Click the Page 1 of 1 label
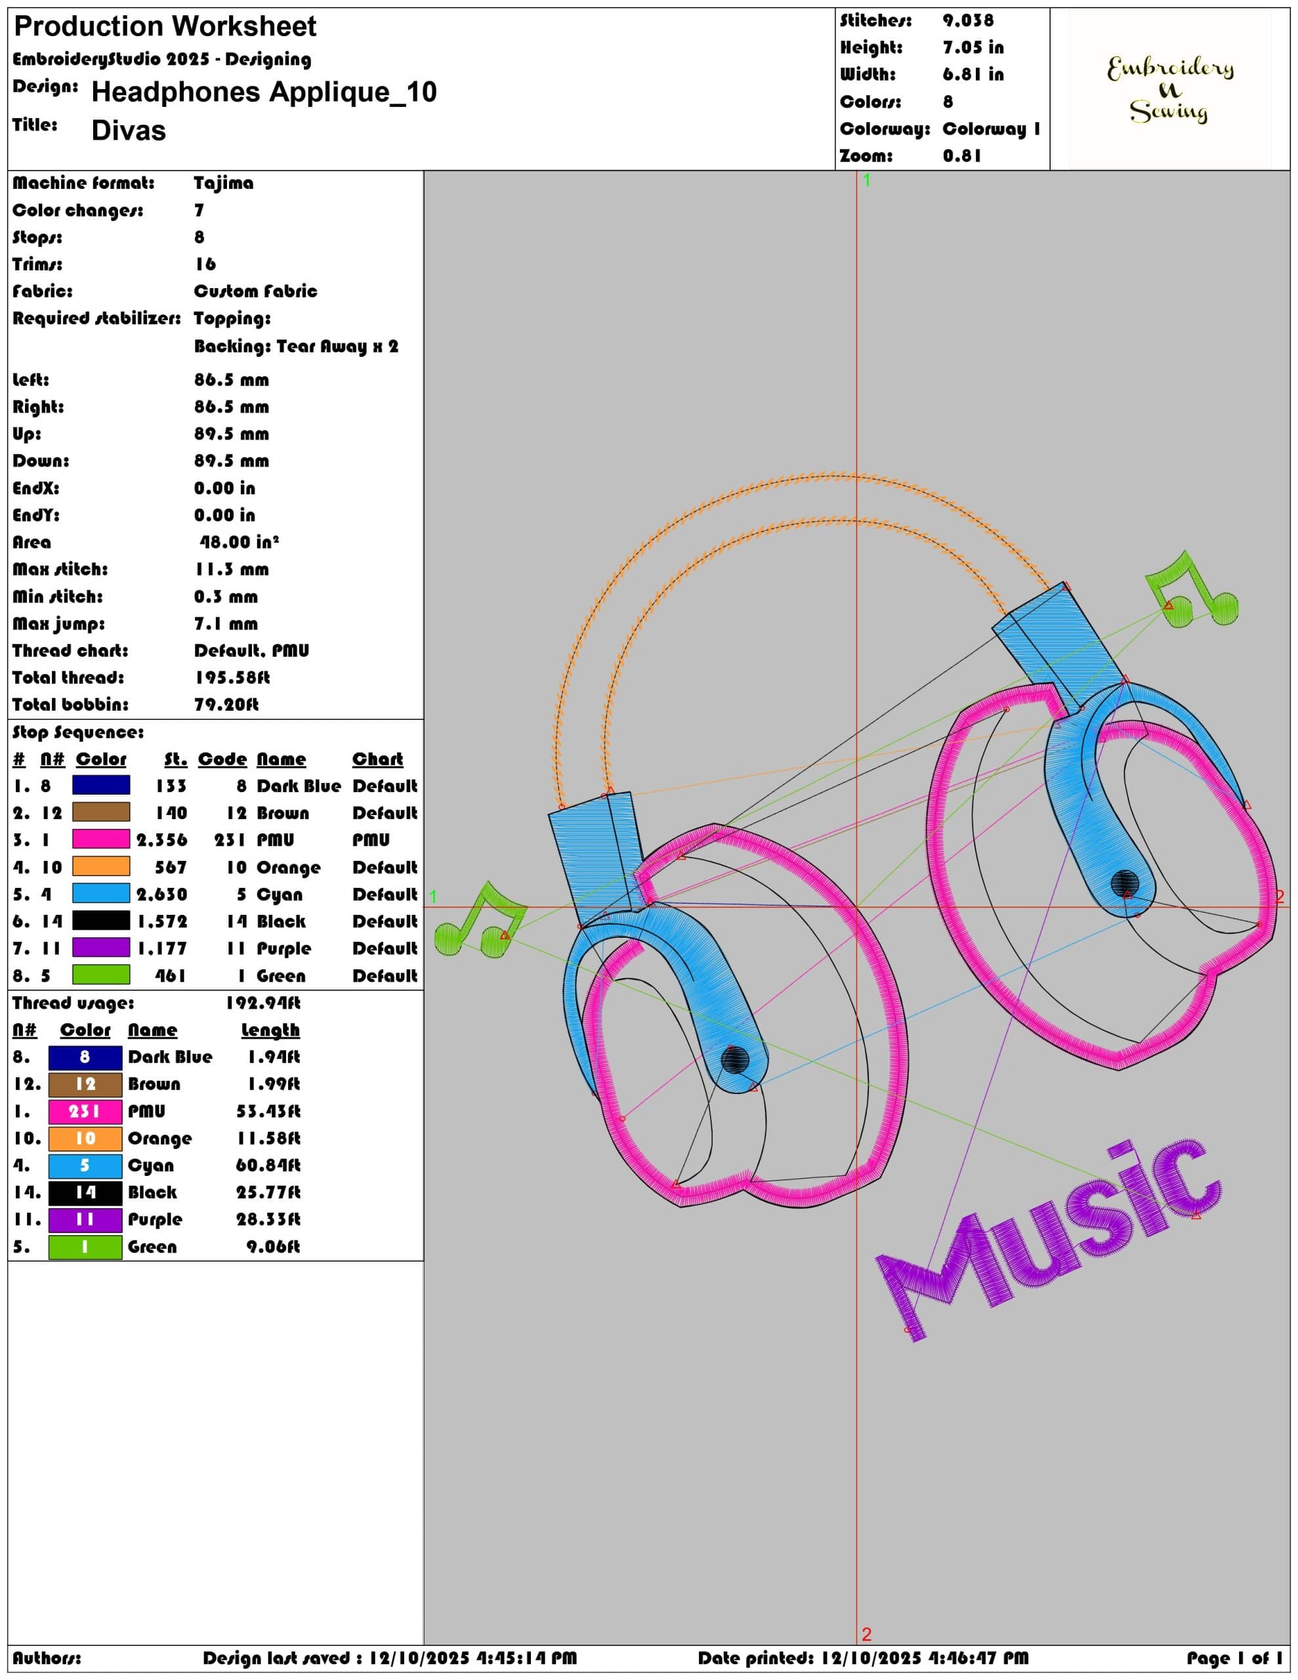This screenshot has height=1680, width=1298. pyautogui.click(x=1235, y=1658)
